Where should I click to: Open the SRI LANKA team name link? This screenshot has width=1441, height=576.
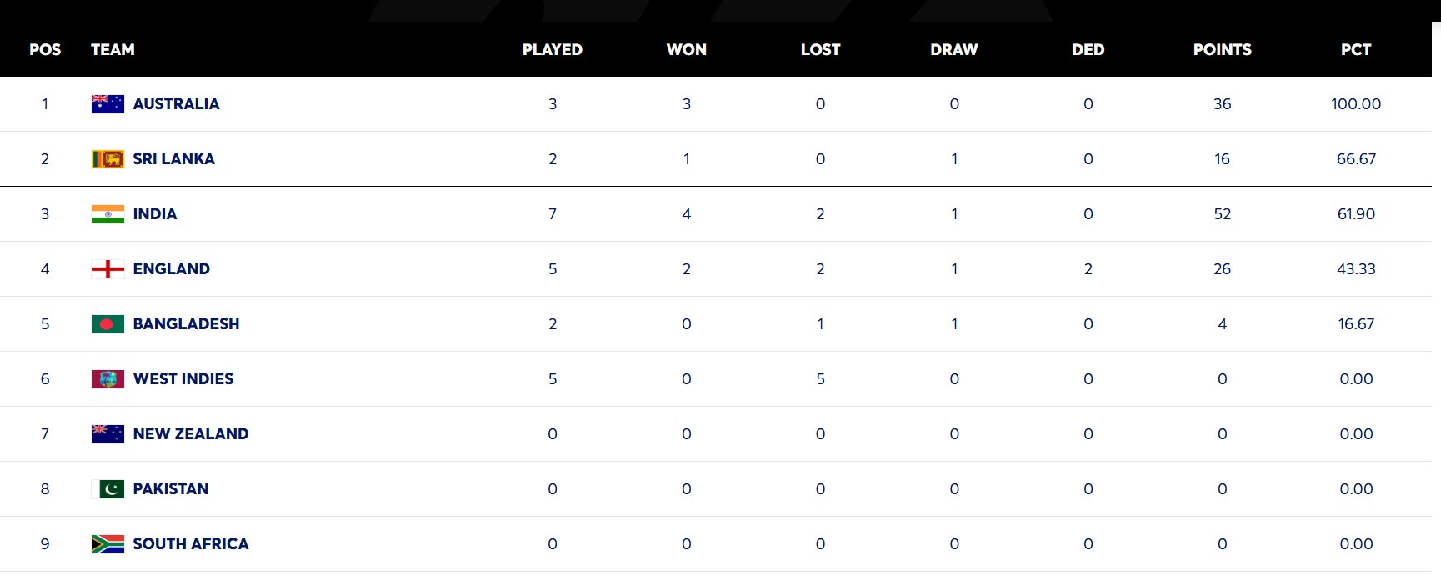click(173, 159)
